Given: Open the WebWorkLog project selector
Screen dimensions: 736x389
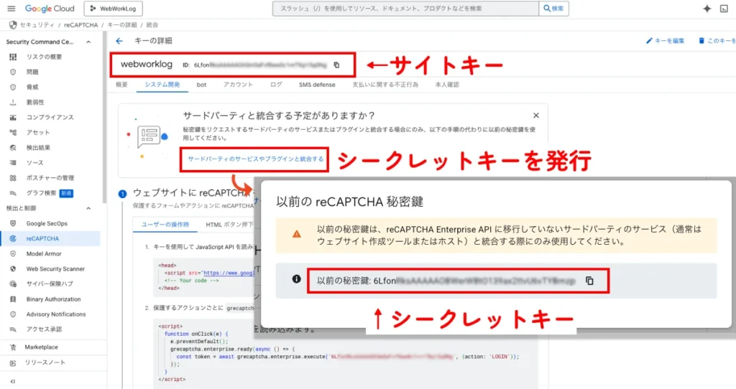Looking at the screenshot, I should [113, 9].
